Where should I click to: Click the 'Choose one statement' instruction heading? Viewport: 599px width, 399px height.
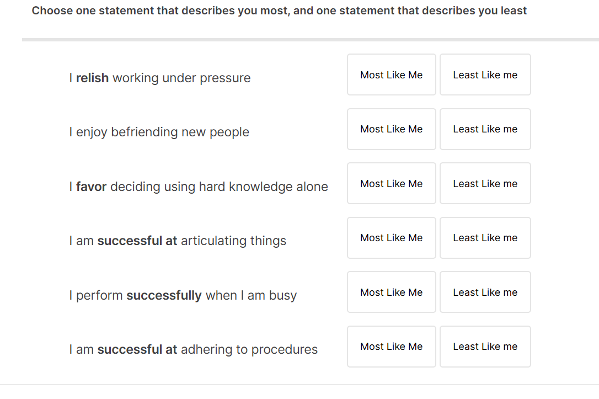click(279, 11)
